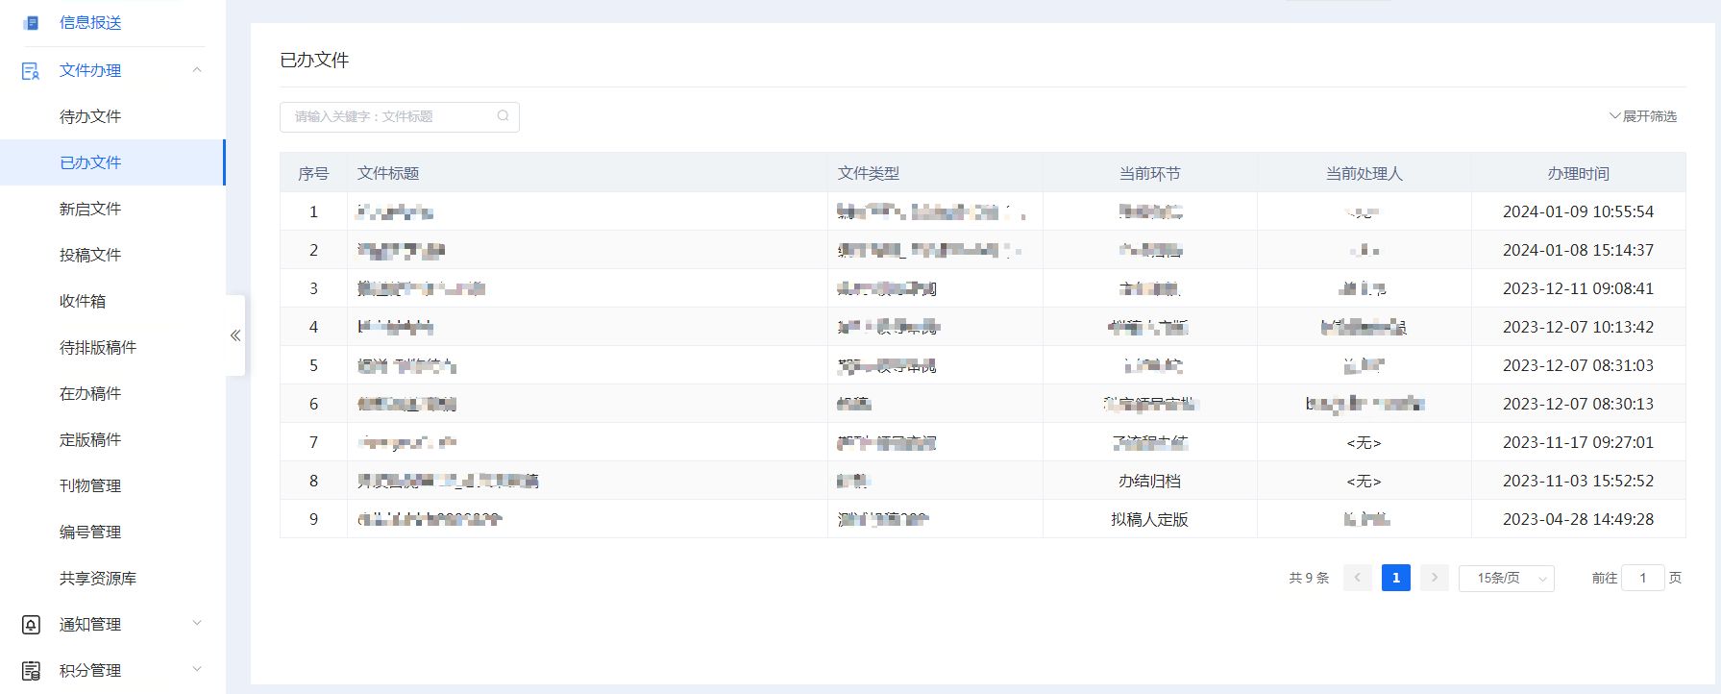Collapse sidebar with double-arrow icon

(x=235, y=335)
